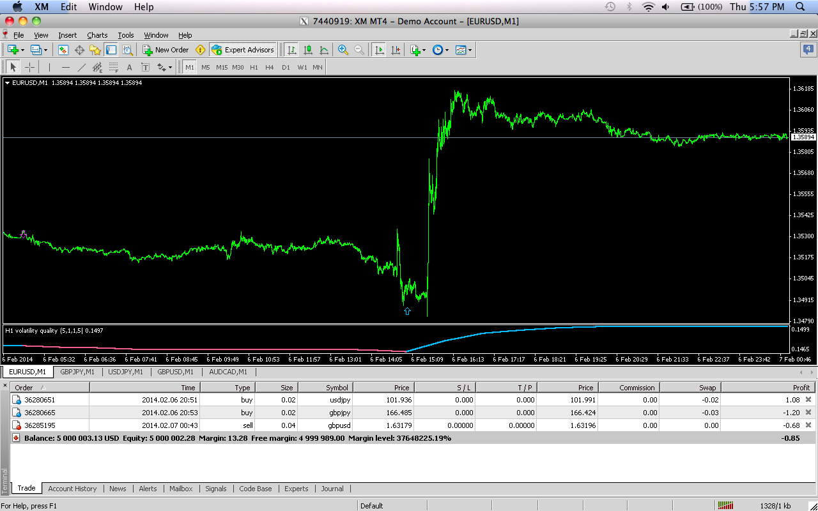
Task: Open the Apple menu
Action: pyautogui.click(x=17, y=7)
